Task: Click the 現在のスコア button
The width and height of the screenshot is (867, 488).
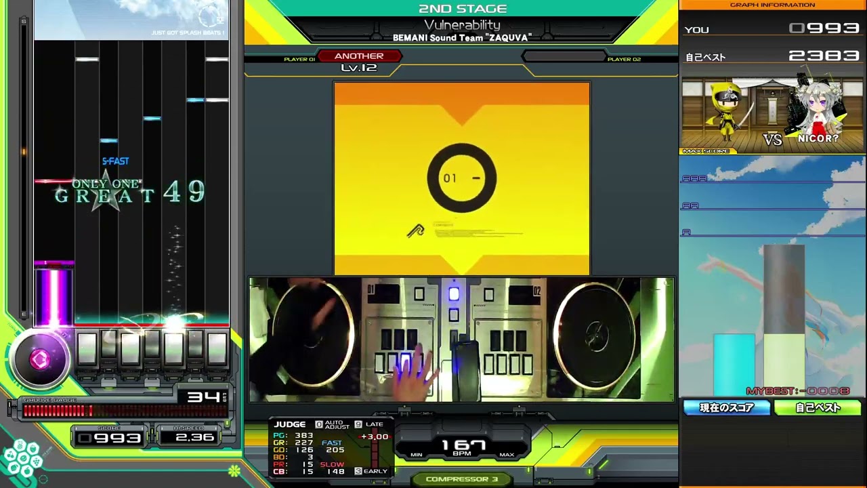Action: point(727,407)
